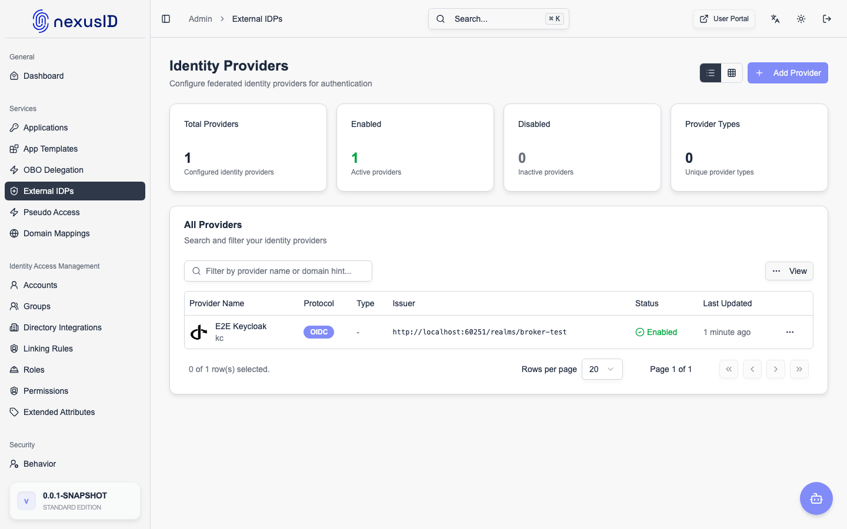Click the Keycloak provider logo icon
The width and height of the screenshot is (847, 529).
[x=199, y=332]
